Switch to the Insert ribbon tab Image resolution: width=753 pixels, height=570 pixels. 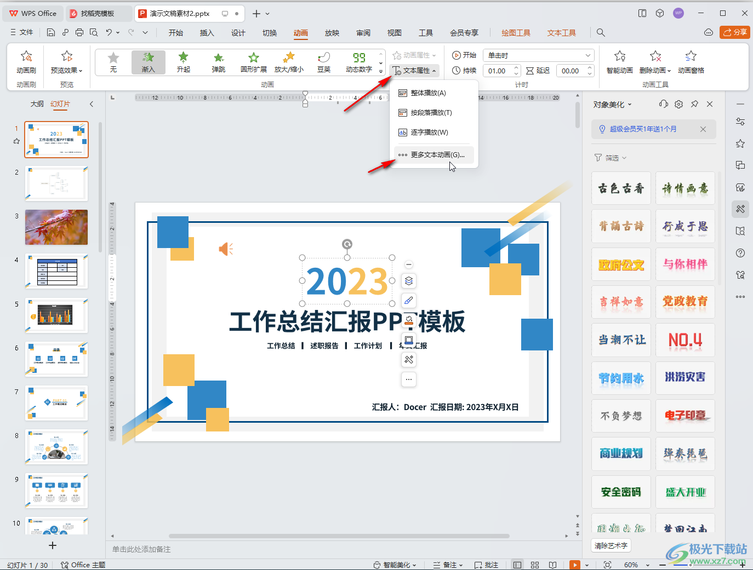[x=207, y=33]
